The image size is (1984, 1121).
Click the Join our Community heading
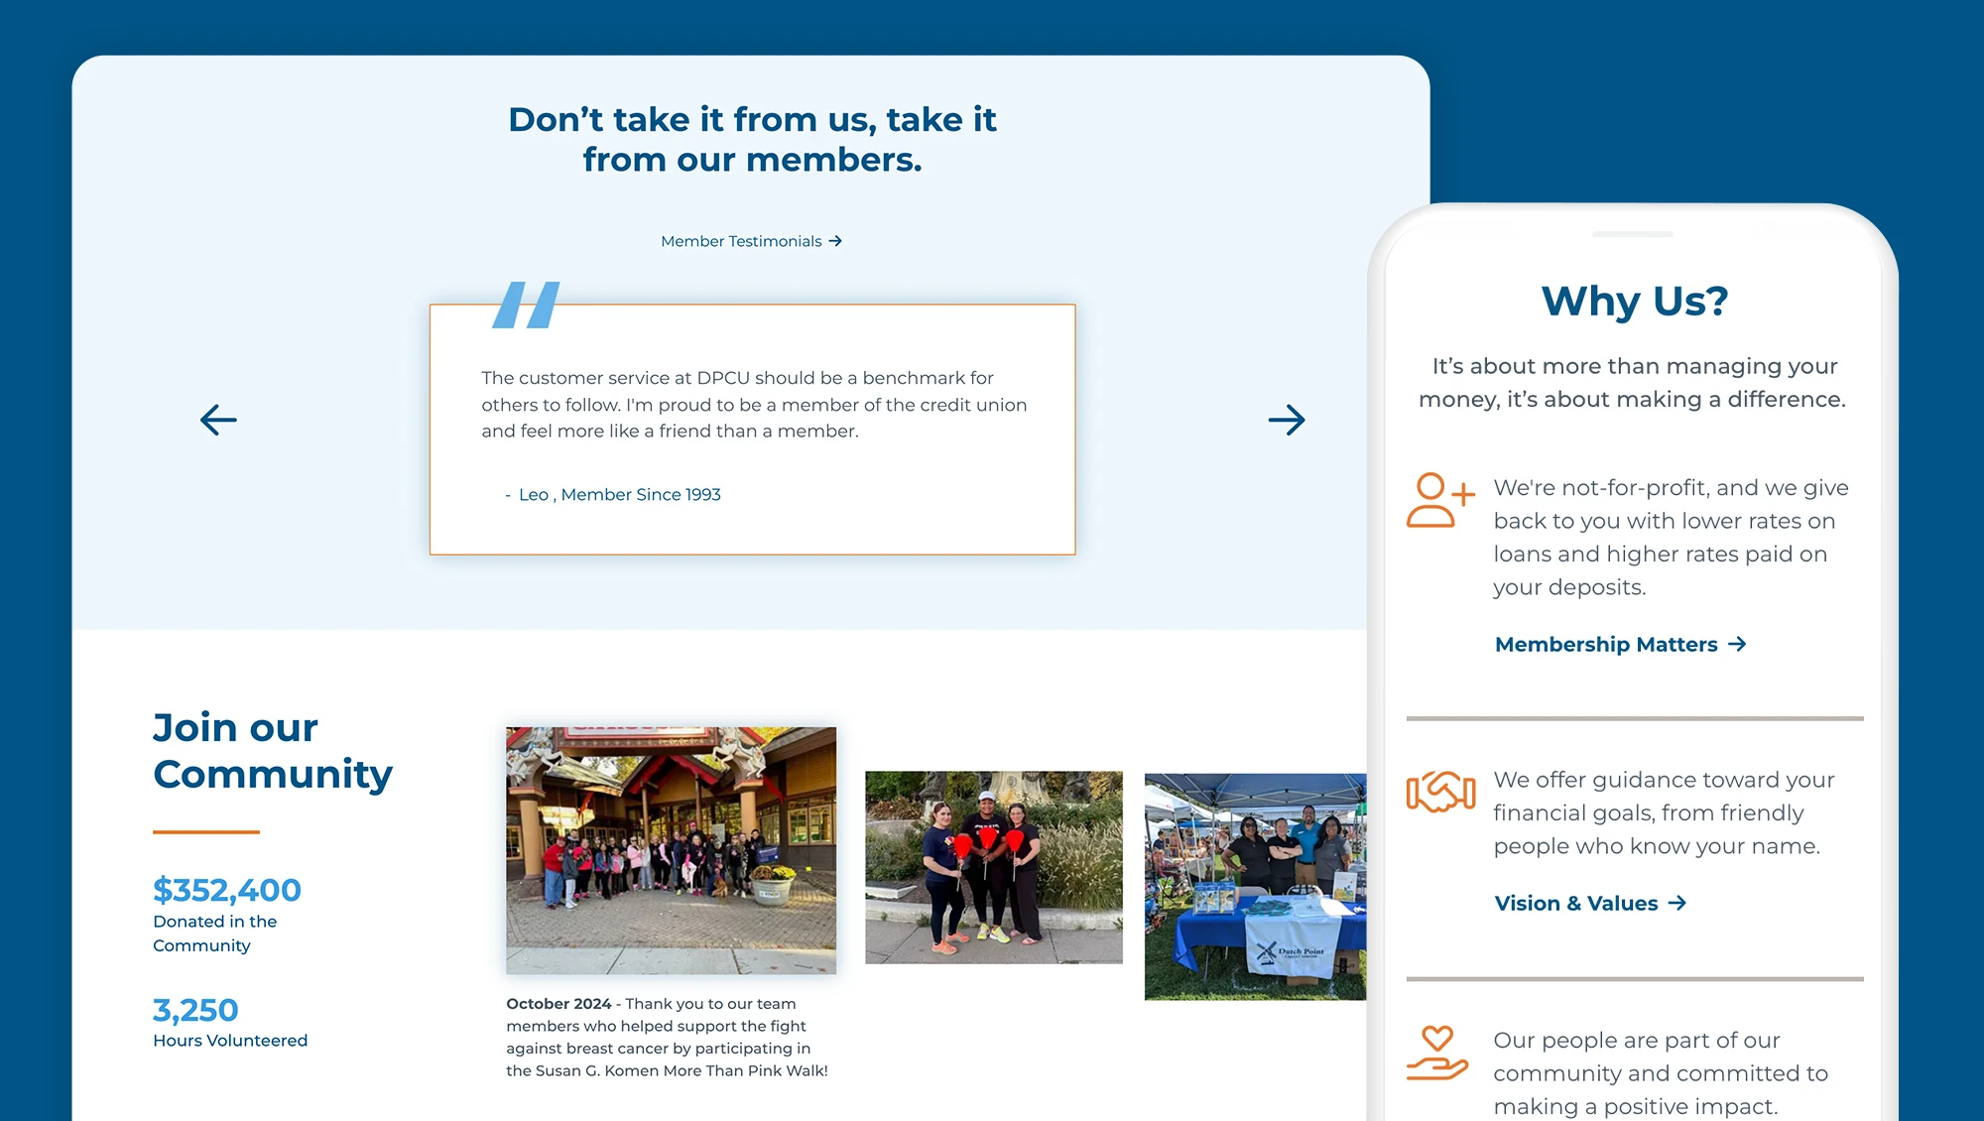click(x=273, y=751)
